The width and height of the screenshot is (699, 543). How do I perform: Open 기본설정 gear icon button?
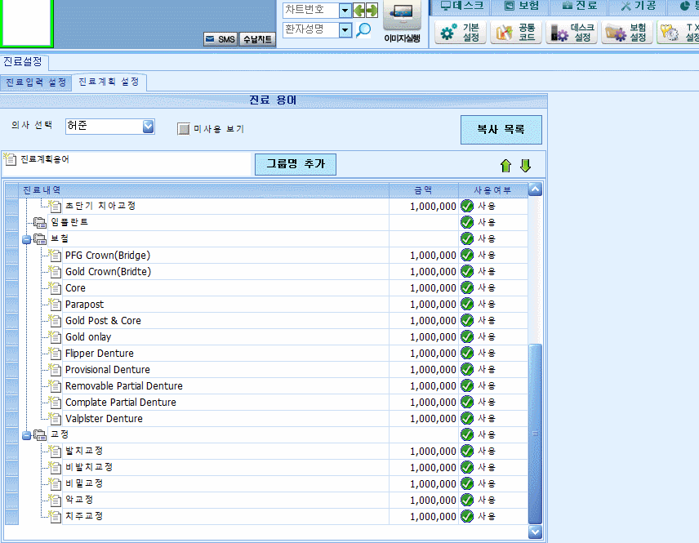point(460,32)
